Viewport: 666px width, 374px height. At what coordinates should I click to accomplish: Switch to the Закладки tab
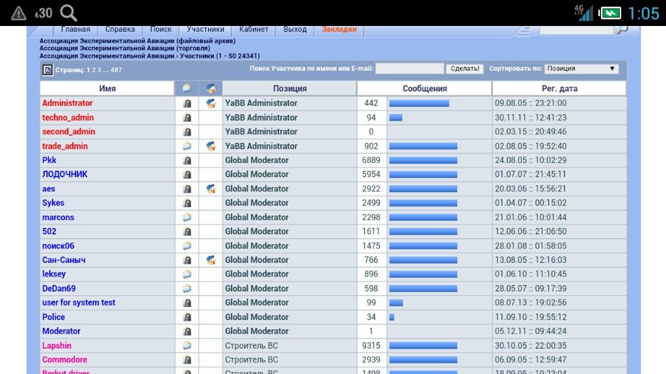pos(339,30)
